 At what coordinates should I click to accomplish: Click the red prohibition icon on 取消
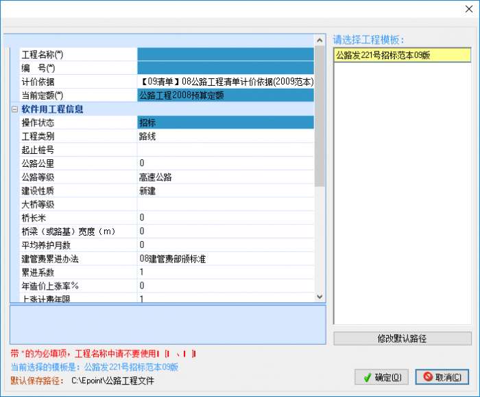(x=428, y=376)
